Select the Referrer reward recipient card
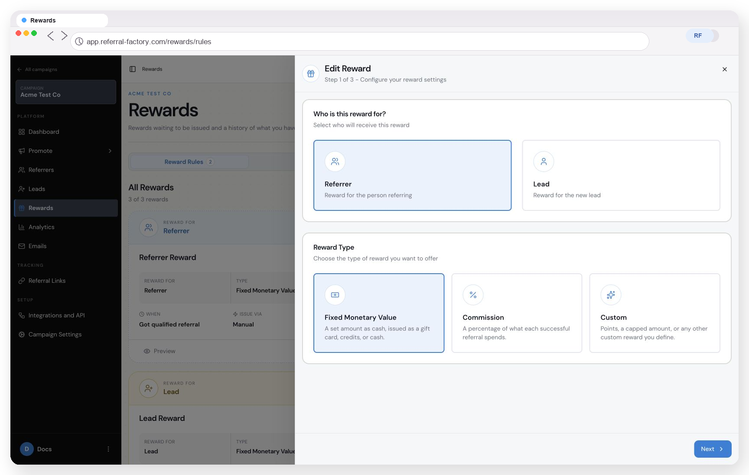 [412, 175]
